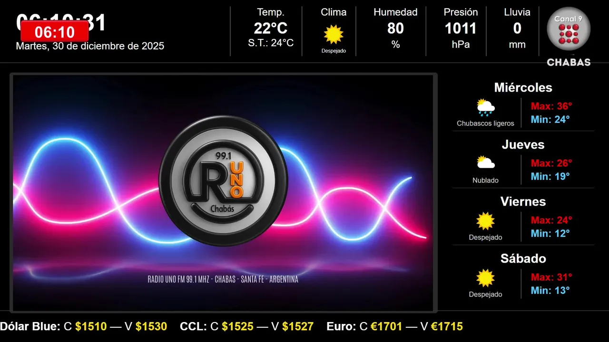Click the Sábado Min: 13° value

coord(550,290)
